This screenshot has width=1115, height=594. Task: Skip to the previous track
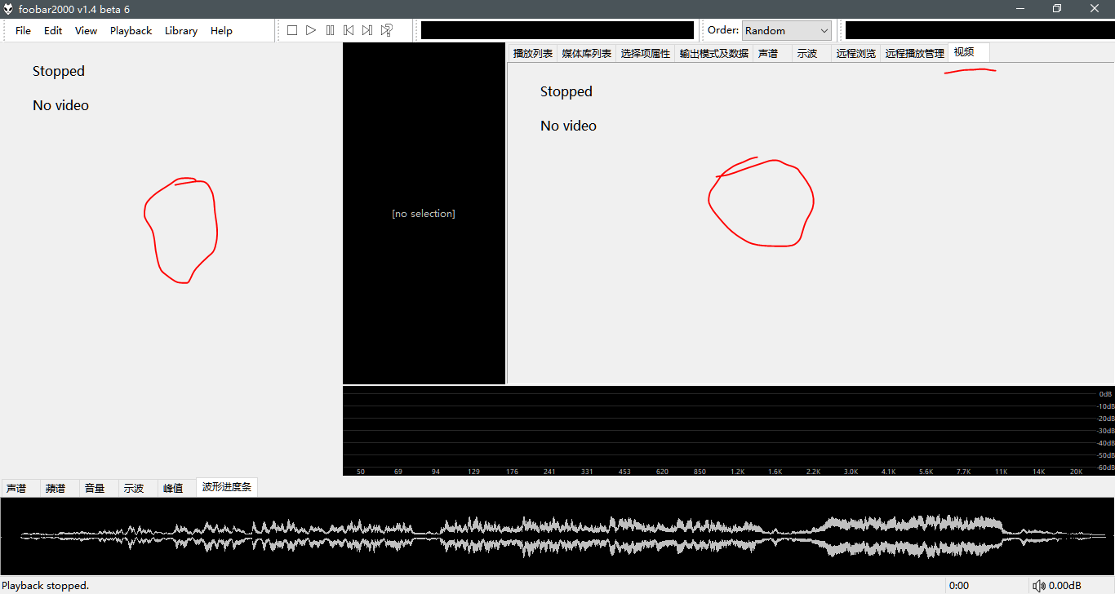349,30
